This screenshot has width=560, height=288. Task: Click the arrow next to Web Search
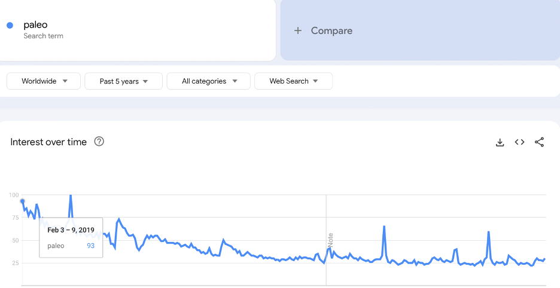[x=315, y=81]
